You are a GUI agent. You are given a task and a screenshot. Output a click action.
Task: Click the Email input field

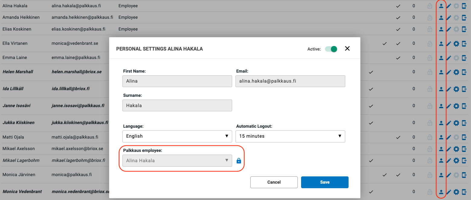(290, 81)
